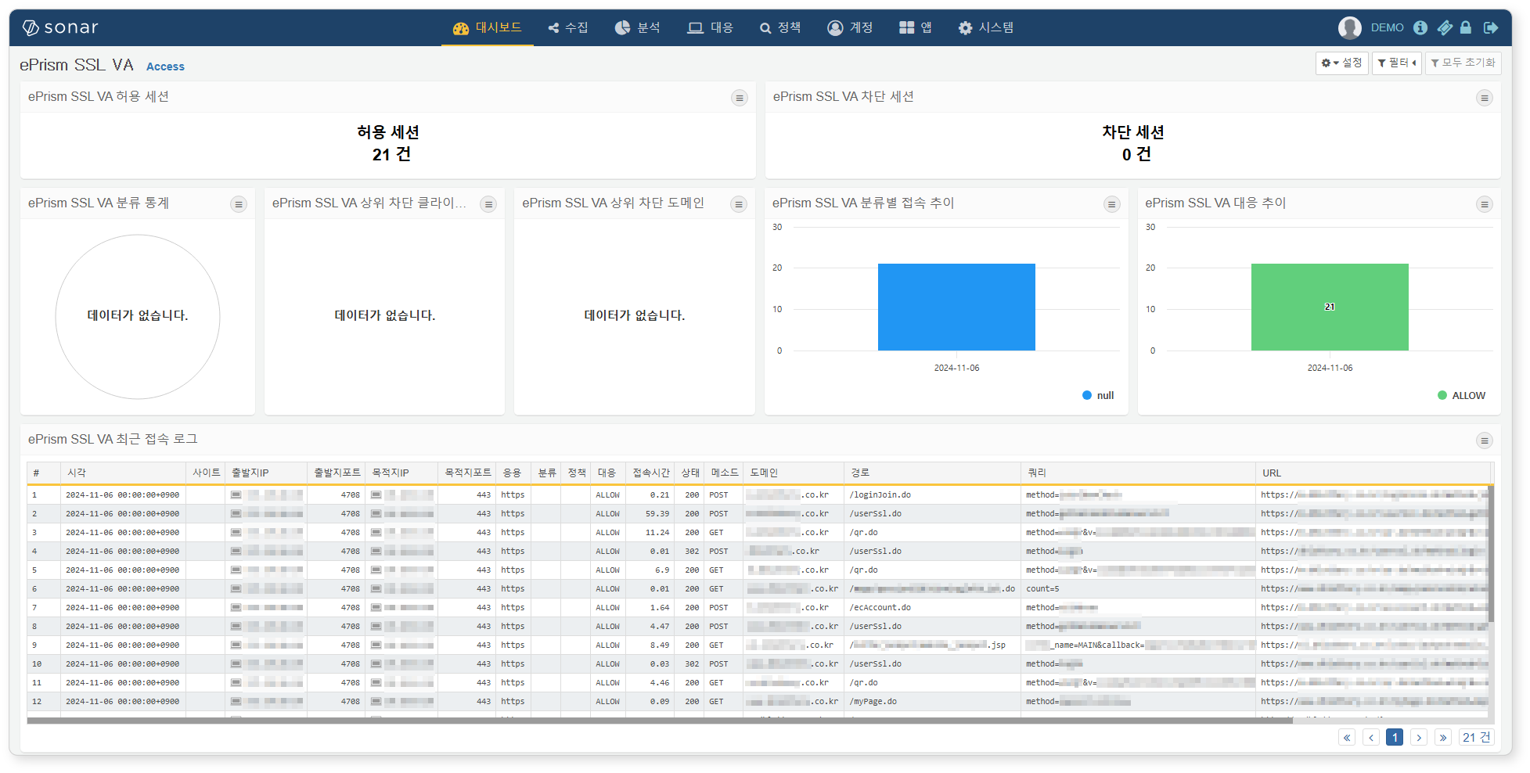Click the sonar logo
Viewport: 1530px width, 773px height.
click(x=60, y=27)
